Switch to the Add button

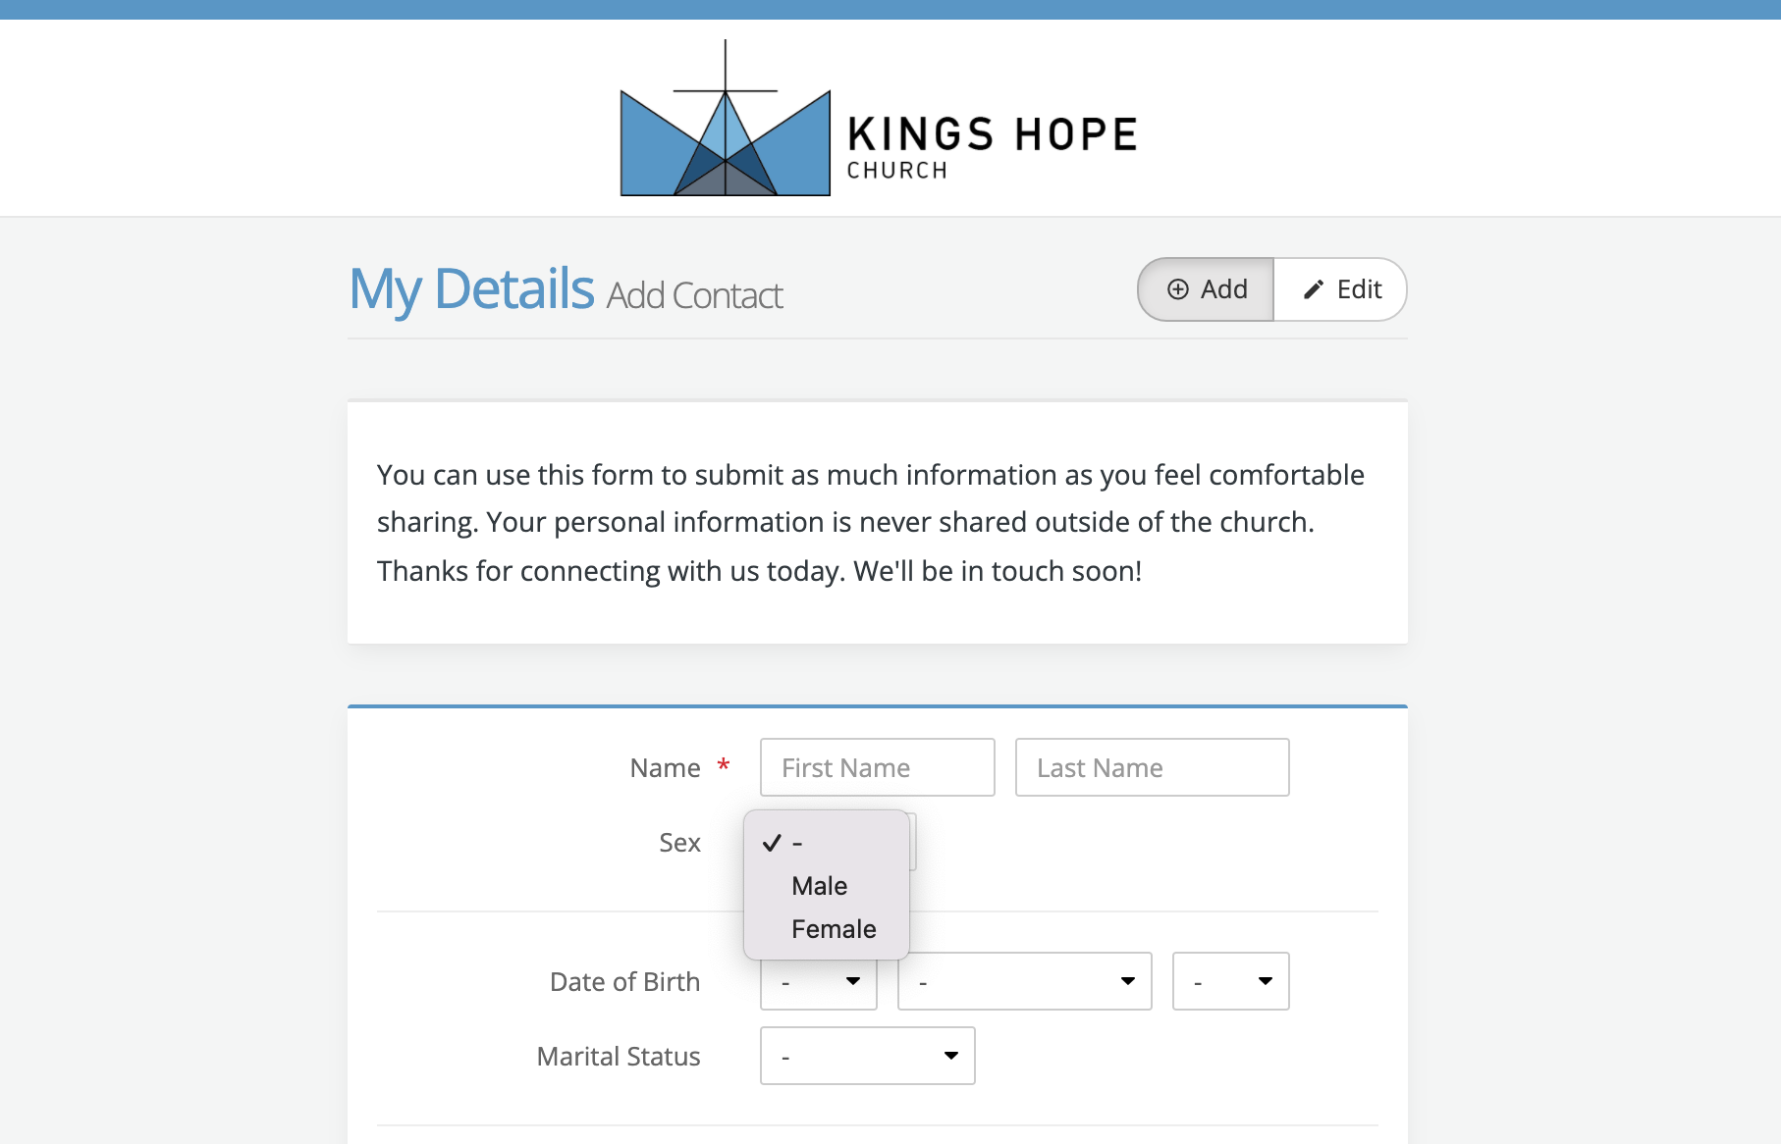pos(1207,289)
